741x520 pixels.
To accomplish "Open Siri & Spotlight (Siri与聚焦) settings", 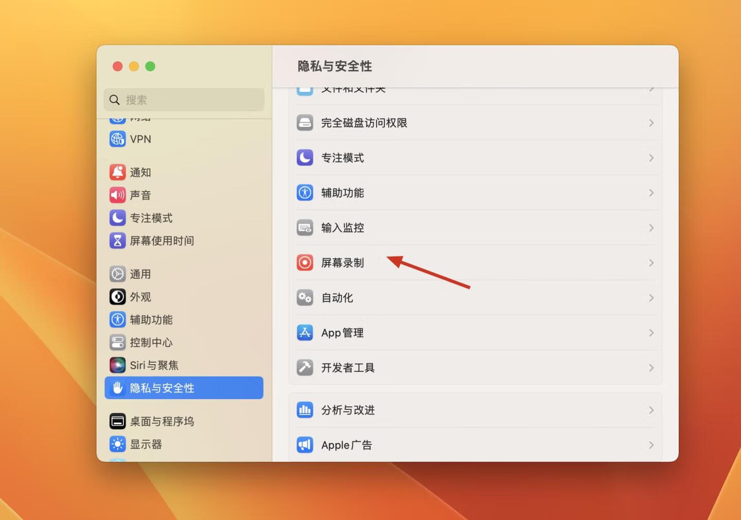I will click(153, 365).
